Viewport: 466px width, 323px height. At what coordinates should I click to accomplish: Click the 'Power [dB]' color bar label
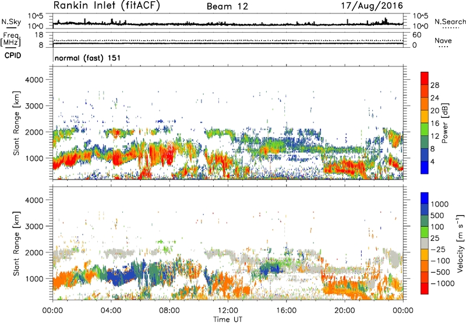click(444, 123)
